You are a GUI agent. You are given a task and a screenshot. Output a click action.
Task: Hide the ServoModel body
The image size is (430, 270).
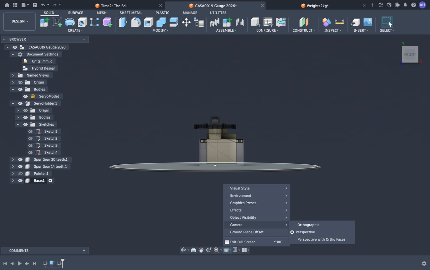(25, 96)
